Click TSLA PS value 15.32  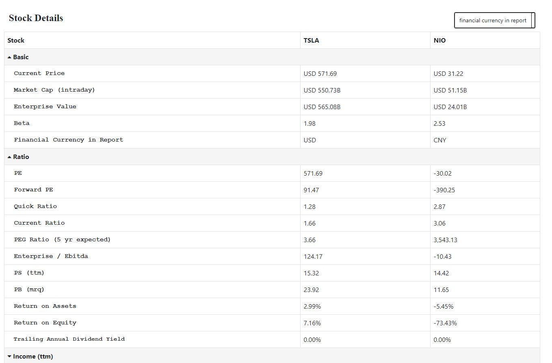click(x=311, y=273)
